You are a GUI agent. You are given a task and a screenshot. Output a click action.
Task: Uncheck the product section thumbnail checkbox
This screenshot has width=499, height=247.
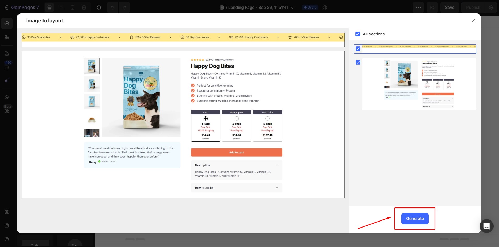pyautogui.click(x=358, y=62)
